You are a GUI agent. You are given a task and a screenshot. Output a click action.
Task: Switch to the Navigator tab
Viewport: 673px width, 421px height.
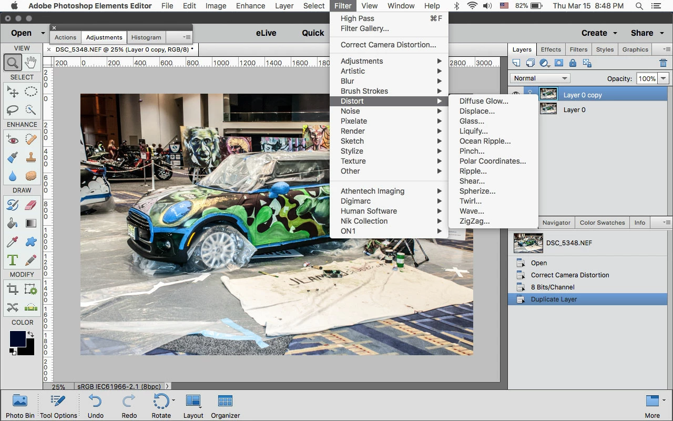556,223
